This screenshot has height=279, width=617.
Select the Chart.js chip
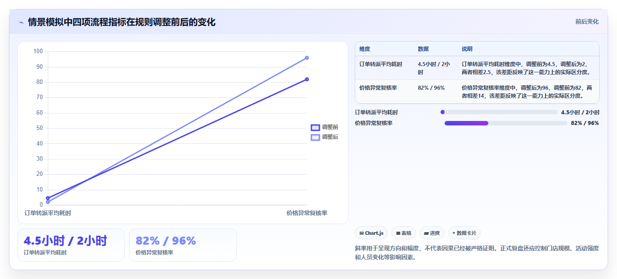tap(371, 233)
